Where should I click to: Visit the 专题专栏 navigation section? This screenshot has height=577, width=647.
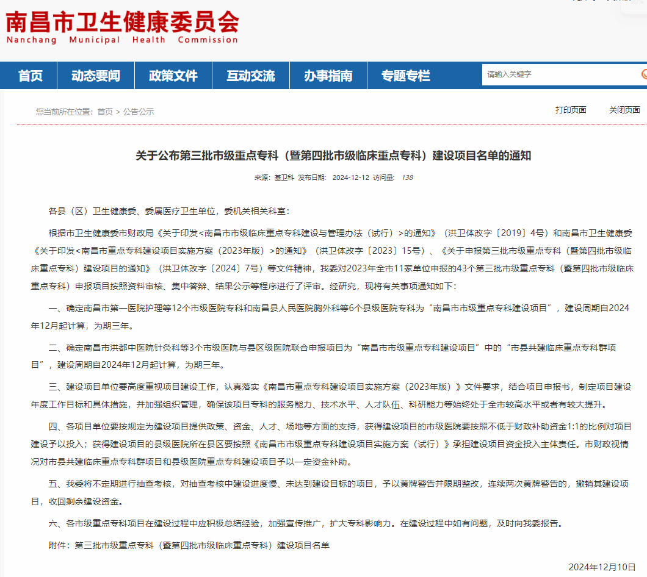point(406,76)
